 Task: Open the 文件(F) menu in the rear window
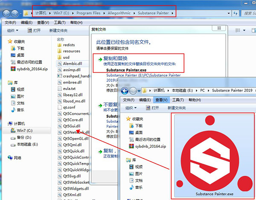coord(10,23)
